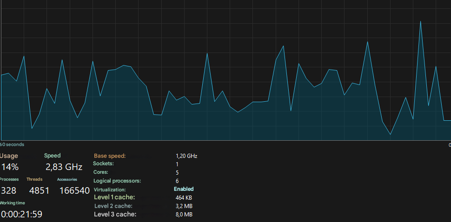This screenshot has width=451, height=222.
Task: Select the Accessories value 166540
Action: pyautogui.click(x=74, y=191)
